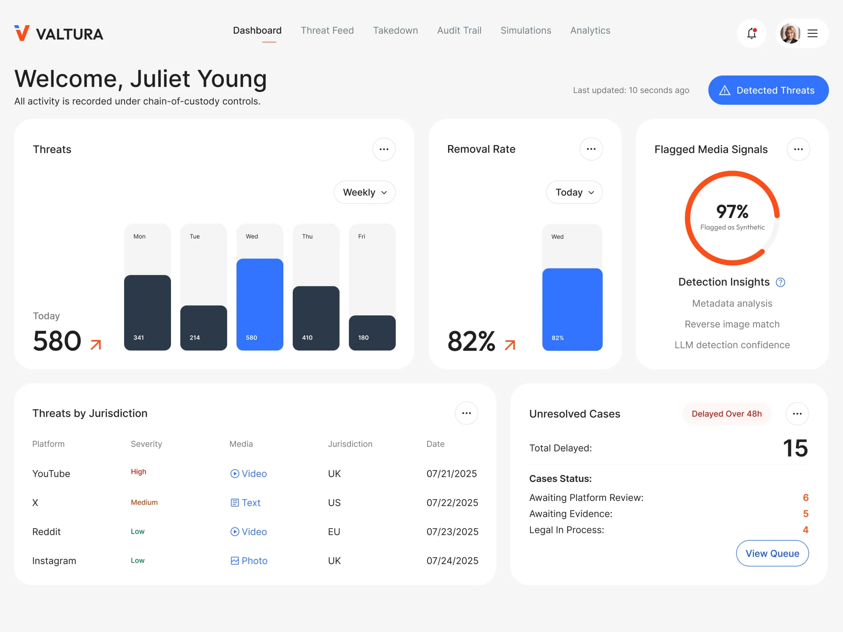Image resolution: width=843 pixels, height=632 pixels.
Task: Expand the Today removal rate dropdown
Action: 574,192
